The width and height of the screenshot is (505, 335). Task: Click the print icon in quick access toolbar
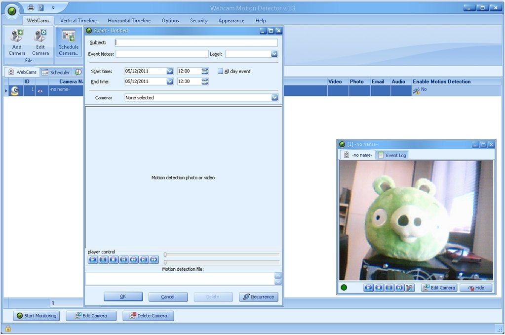click(31, 8)
